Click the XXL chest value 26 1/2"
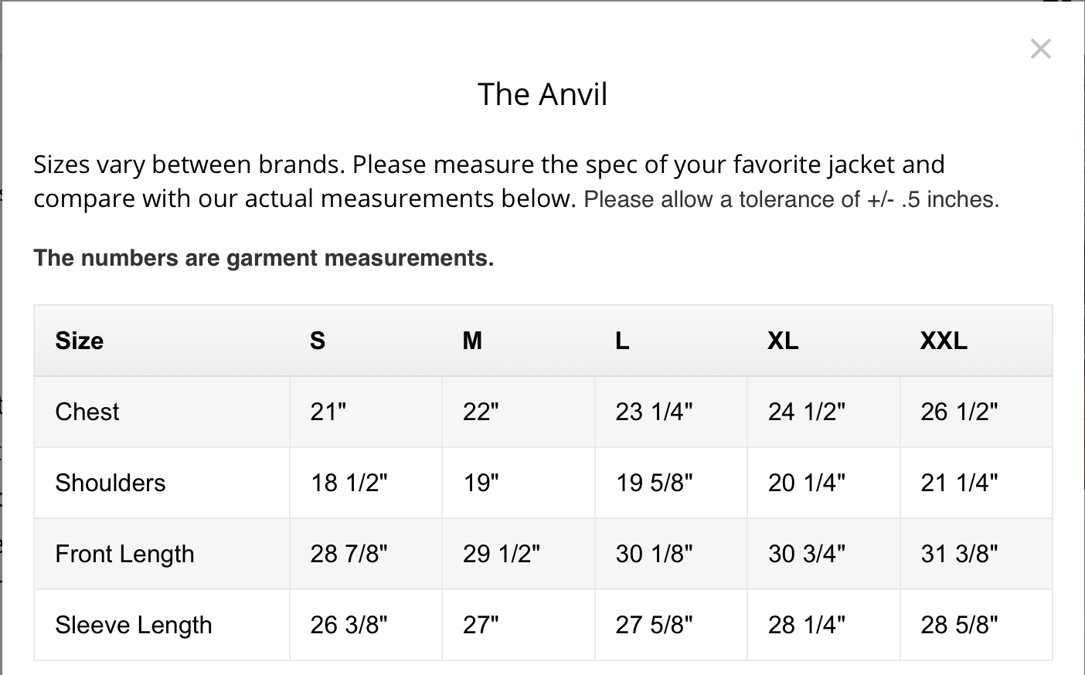1085x675 pixels. 959,412
